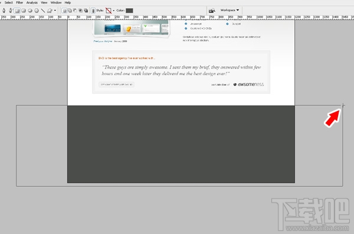The width and height of the screenshot is (354, 234).
Task: Enable Add to shape area mode
Action: 70,11
